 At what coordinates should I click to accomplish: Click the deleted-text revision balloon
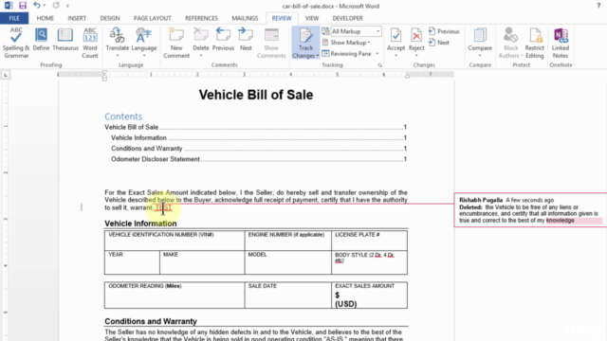(x=530, y=210)
